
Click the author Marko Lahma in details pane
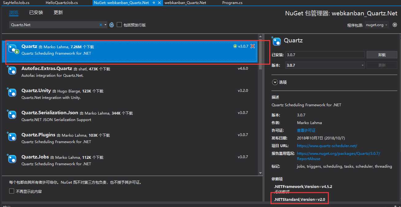click(309, 123)
